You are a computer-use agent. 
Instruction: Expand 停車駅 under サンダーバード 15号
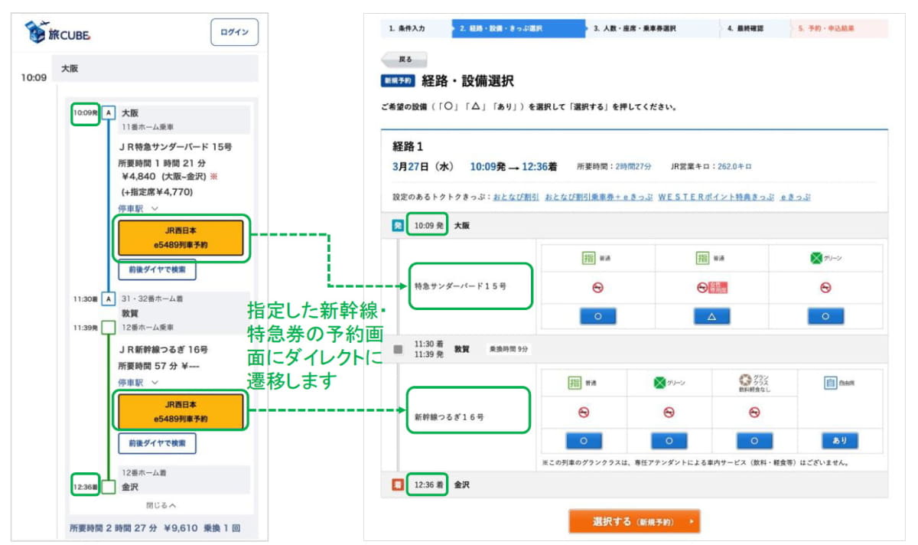pyautogui.click(x=138, y=207)
